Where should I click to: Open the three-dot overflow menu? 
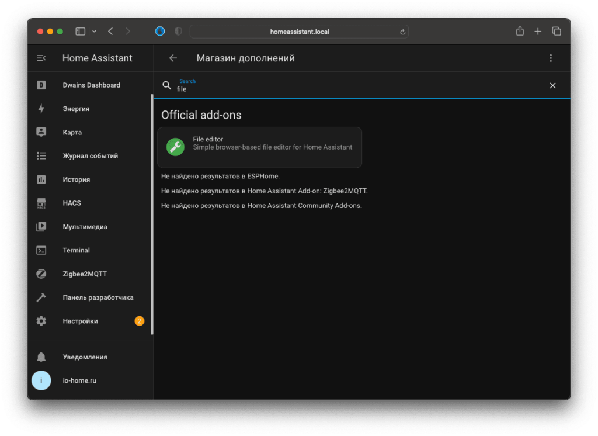[551, 58]
